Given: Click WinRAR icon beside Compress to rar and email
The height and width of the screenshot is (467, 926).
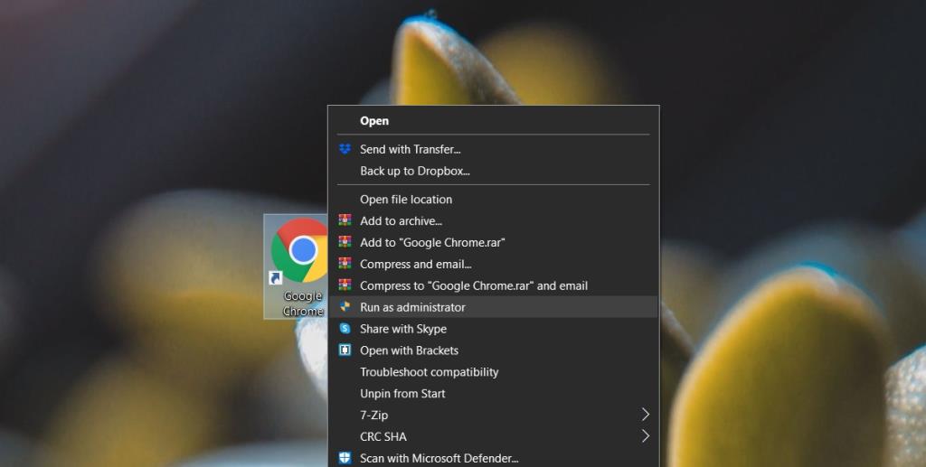Looking at the screenshot, I should 345,285.
